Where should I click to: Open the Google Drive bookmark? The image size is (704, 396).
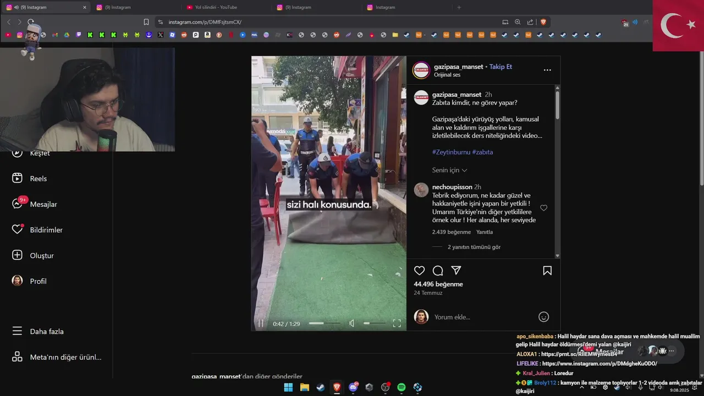tap(67, 35)
